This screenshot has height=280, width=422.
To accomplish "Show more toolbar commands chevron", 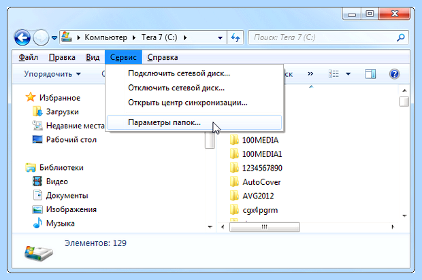I will coord(310,73).
